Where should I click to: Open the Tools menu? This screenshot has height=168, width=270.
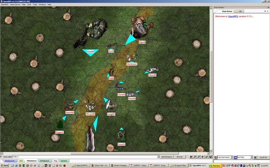[35, 5]
